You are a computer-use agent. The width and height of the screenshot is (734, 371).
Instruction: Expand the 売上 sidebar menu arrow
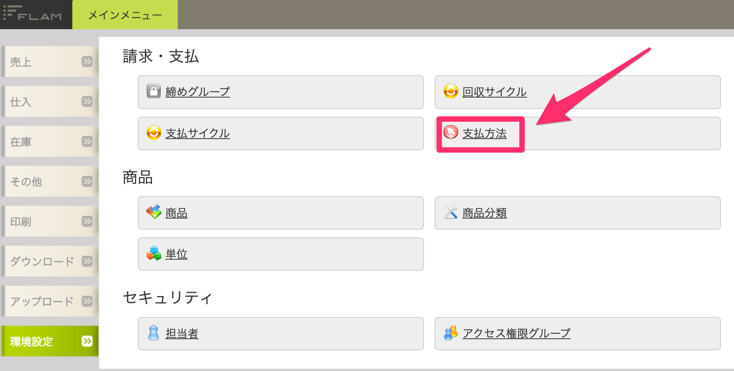pyautogui.click(x=87, y=61)
